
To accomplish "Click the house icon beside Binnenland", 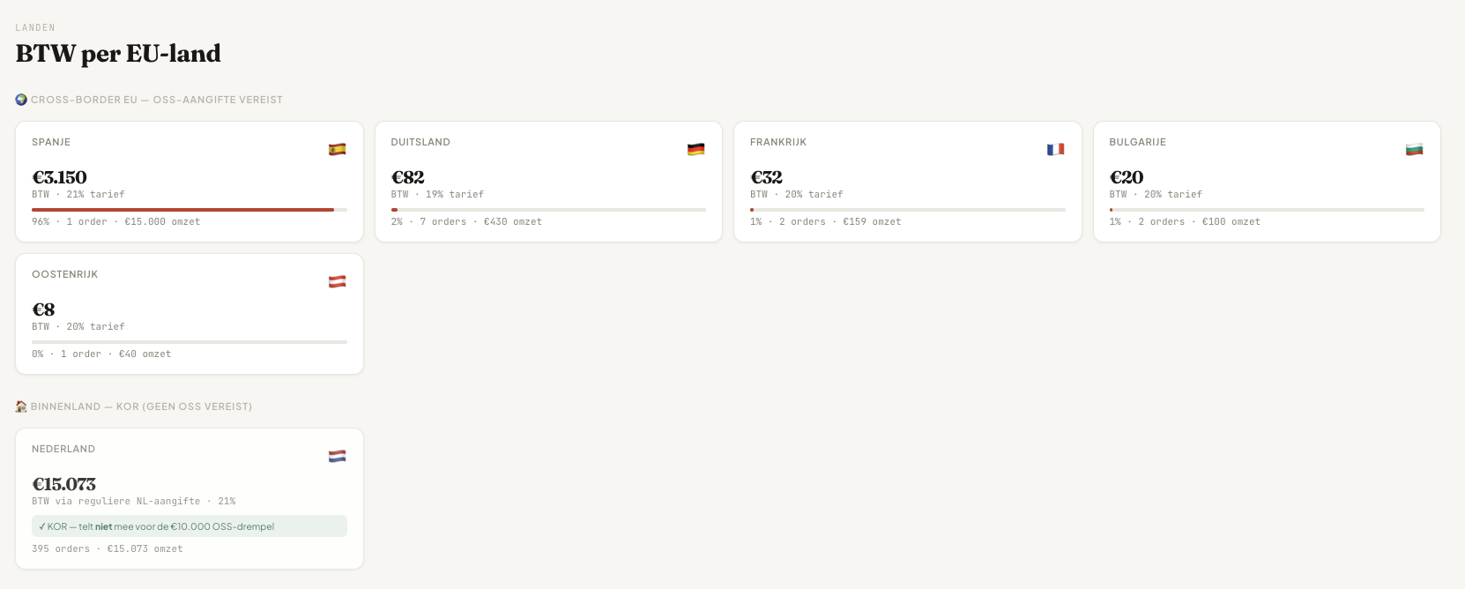I will (21, 406).
